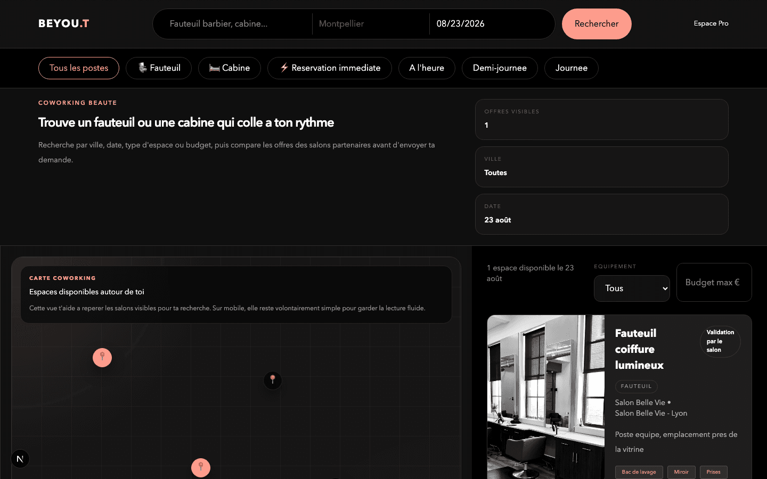The width and height of the screenshot is (767, 479).
Task: Select the "A l'heure" filter chip
Action: click(x=427, y=68)
